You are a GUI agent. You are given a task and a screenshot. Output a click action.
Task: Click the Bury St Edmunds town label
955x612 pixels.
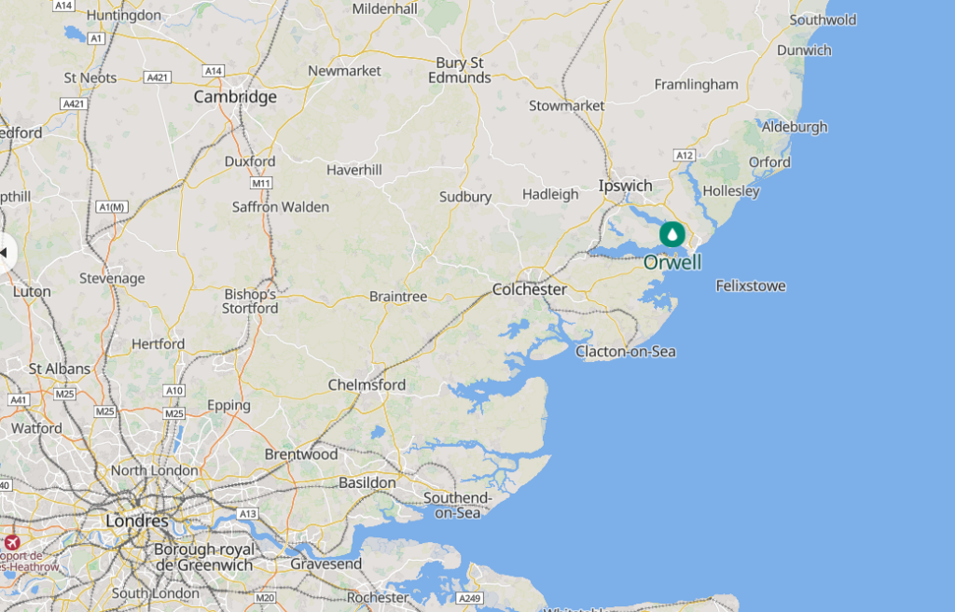tap(459, 70)
